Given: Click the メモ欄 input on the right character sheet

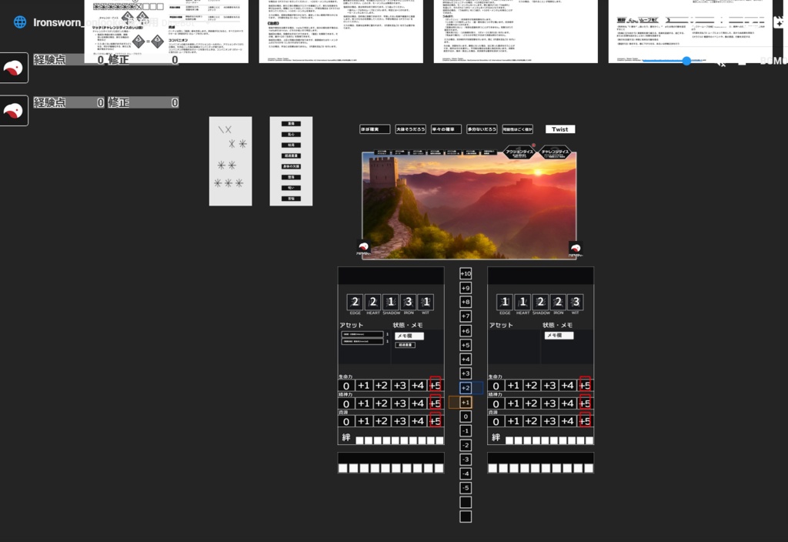Looking at the screenshot, I should point(560,336).
